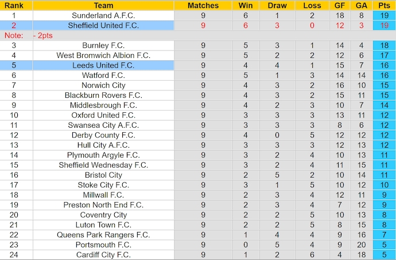Select the Cardiff City F.C. row
Viewport: 396px width, 260px height.
(103, 255)
